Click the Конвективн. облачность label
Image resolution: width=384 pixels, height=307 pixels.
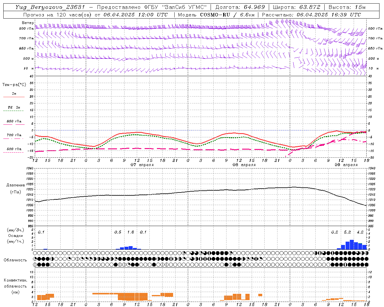click(x=15, y=283)
